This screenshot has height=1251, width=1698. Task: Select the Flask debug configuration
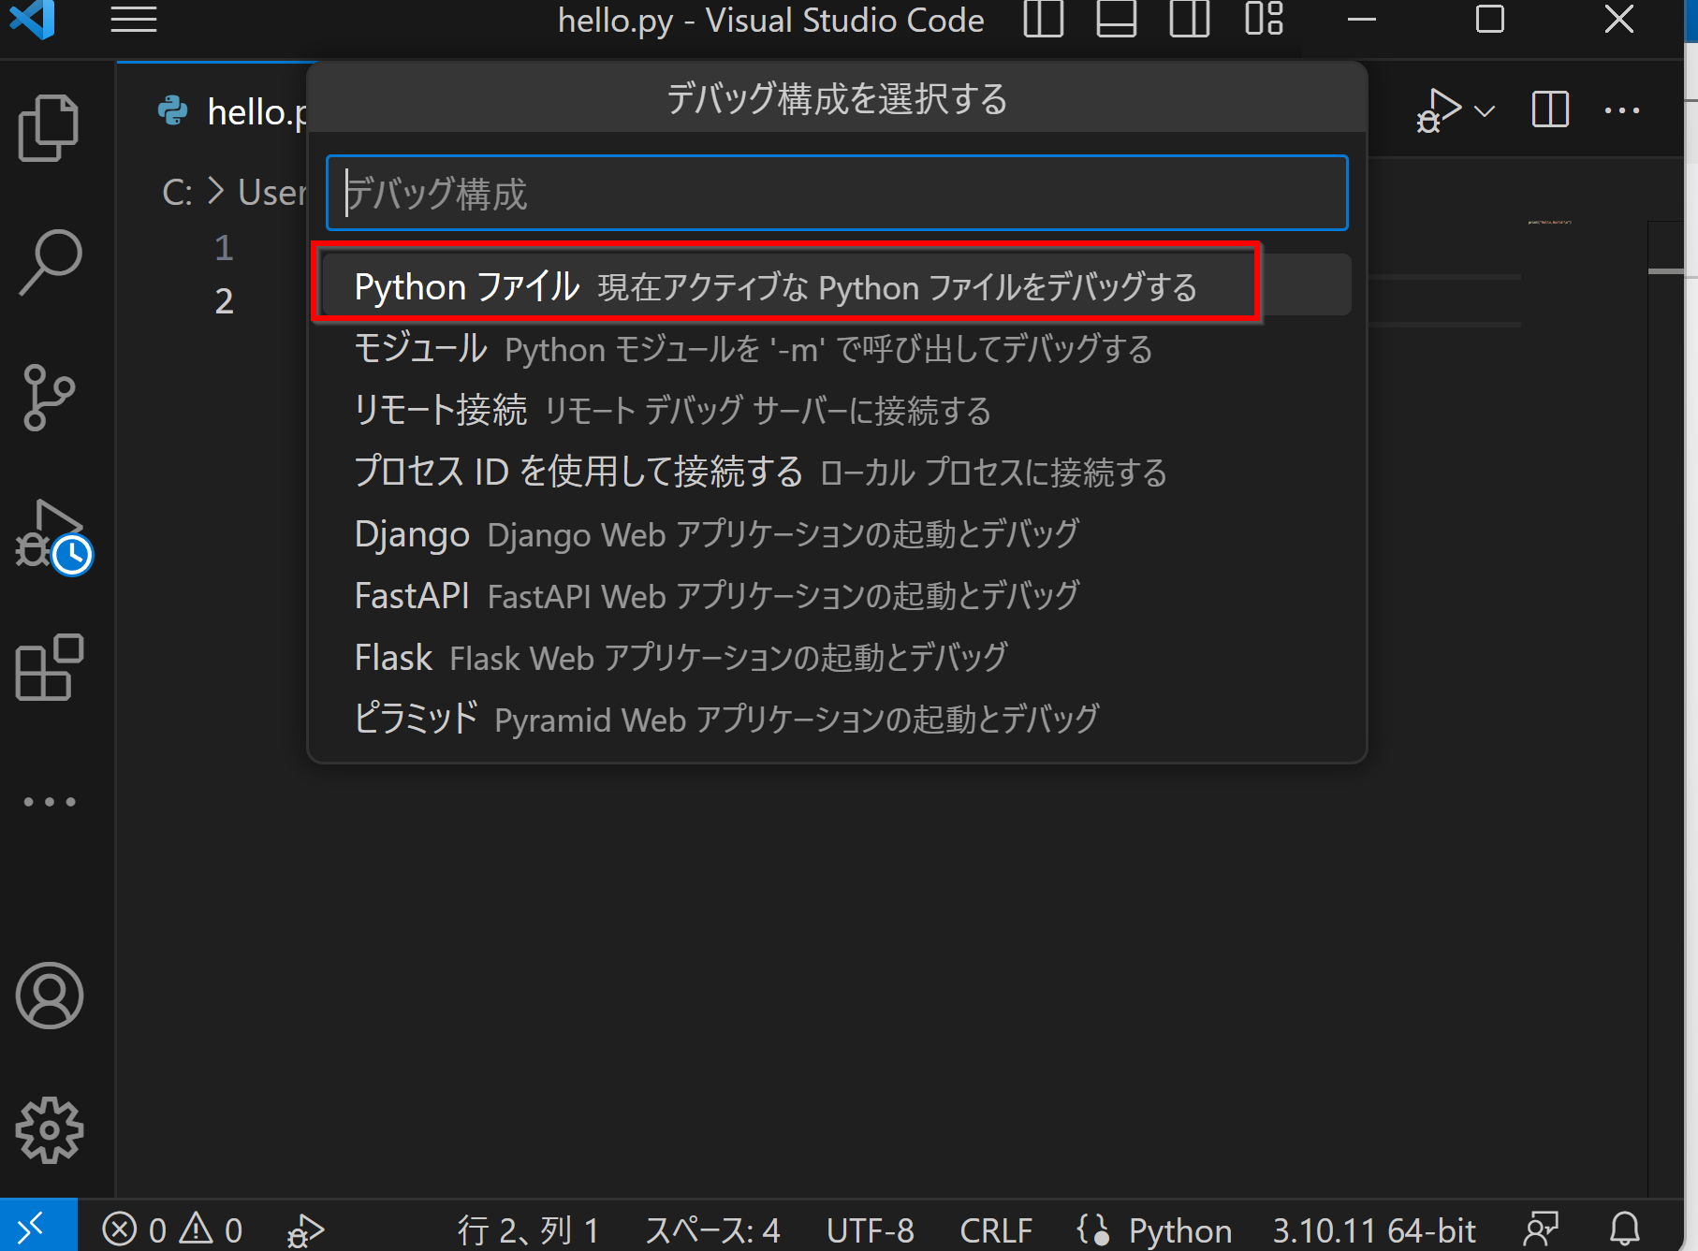[x=837, y=657]
